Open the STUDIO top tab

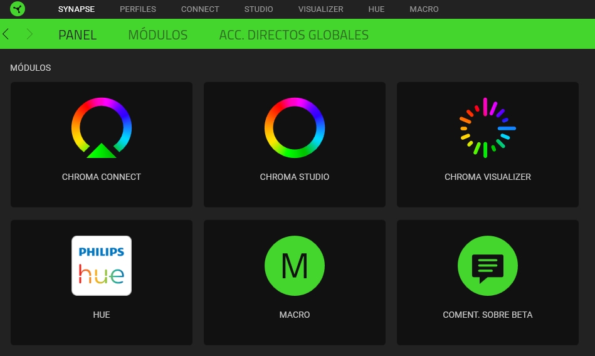(258, 9)
